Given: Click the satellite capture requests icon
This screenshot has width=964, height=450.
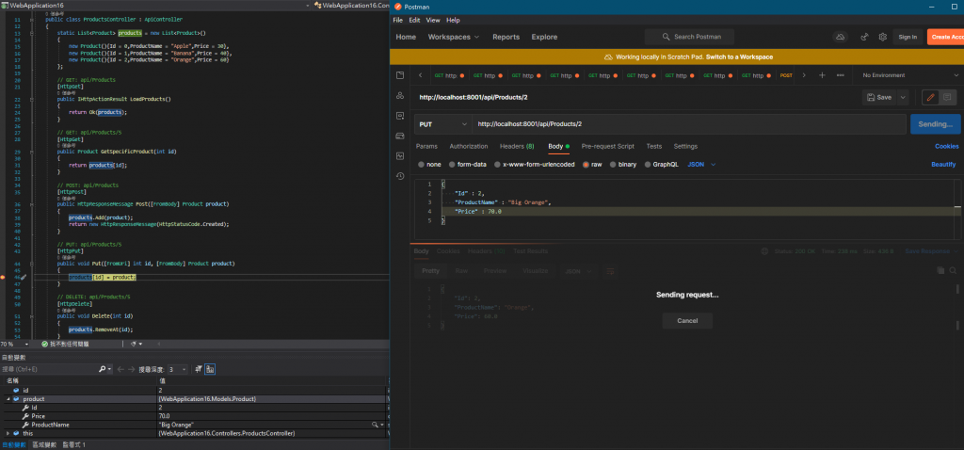Looking at the screenshot, I should click(863, 37).
